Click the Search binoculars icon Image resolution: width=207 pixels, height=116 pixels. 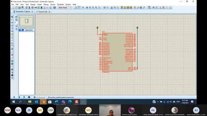(x=153, y=8)
